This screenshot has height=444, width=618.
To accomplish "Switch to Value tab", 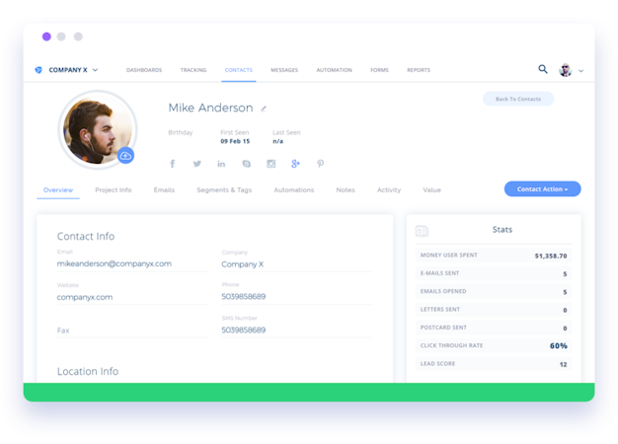I will 431,189.
